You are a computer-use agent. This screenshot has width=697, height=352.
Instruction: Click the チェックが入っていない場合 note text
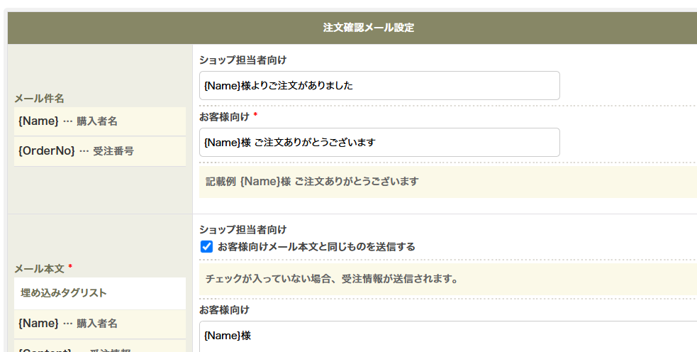332,279
